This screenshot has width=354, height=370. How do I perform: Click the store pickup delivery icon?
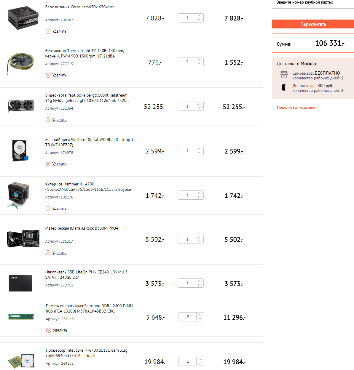click(284, 75)
